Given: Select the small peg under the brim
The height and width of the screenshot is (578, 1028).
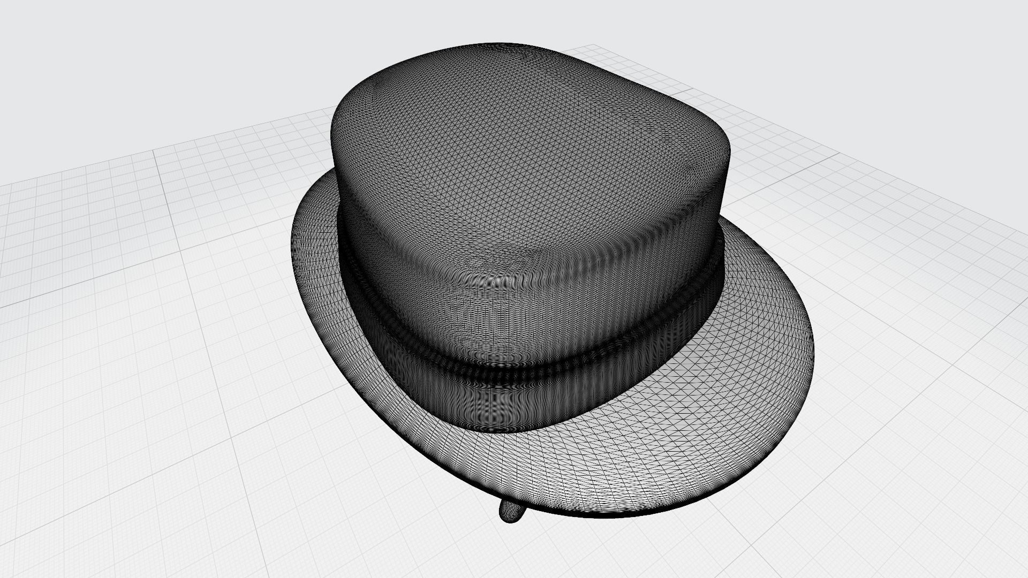Looking at the screenshot, I should click(x=511, y=511).
